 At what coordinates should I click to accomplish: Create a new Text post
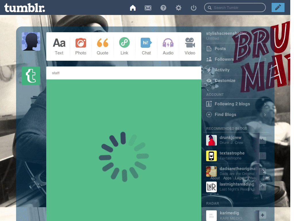[59, 46]
